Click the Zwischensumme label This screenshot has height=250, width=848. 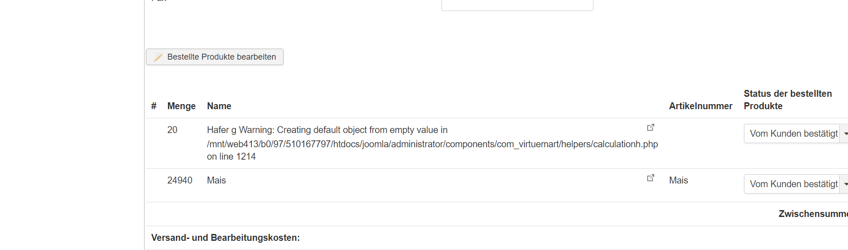tap(813, 214)
